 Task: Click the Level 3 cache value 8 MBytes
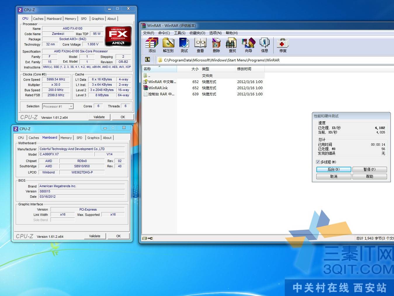102,95
